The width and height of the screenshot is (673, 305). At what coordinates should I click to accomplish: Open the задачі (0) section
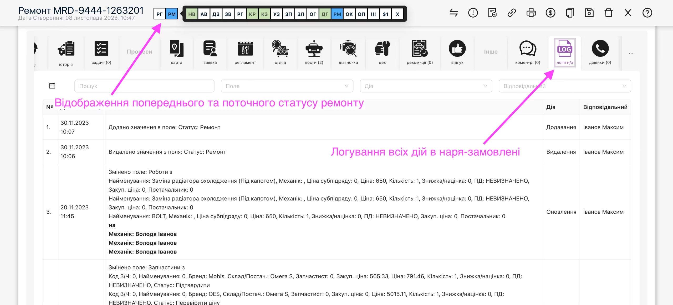[x=101, y=52]
